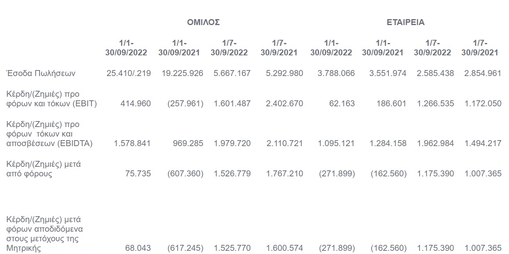The width and height of the screenshot is (509, 254).
Task: Click the value 2.854.961 in last column
Action: click(483, 73)
